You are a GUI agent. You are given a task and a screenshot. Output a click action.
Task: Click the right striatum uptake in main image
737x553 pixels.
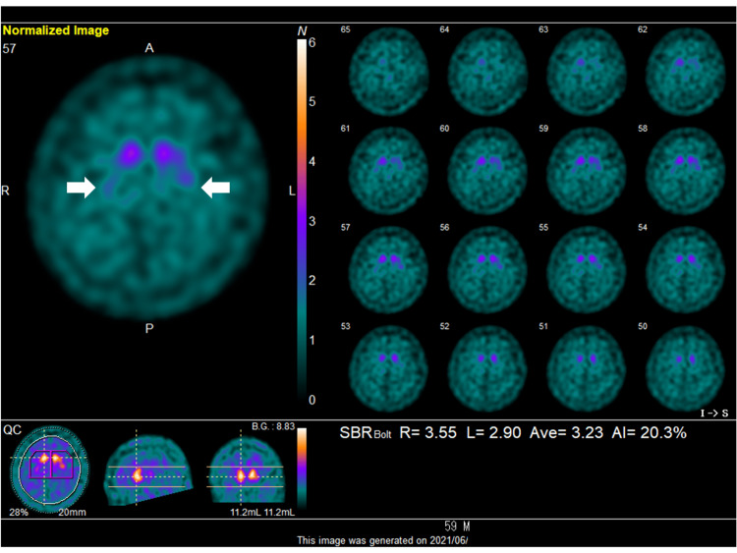[x=130, y=153]
